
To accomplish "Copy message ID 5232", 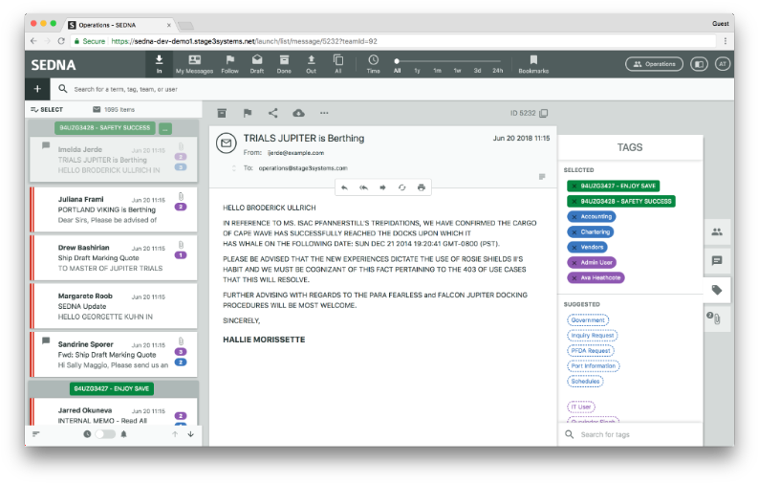I will click(x=544, y=113).
